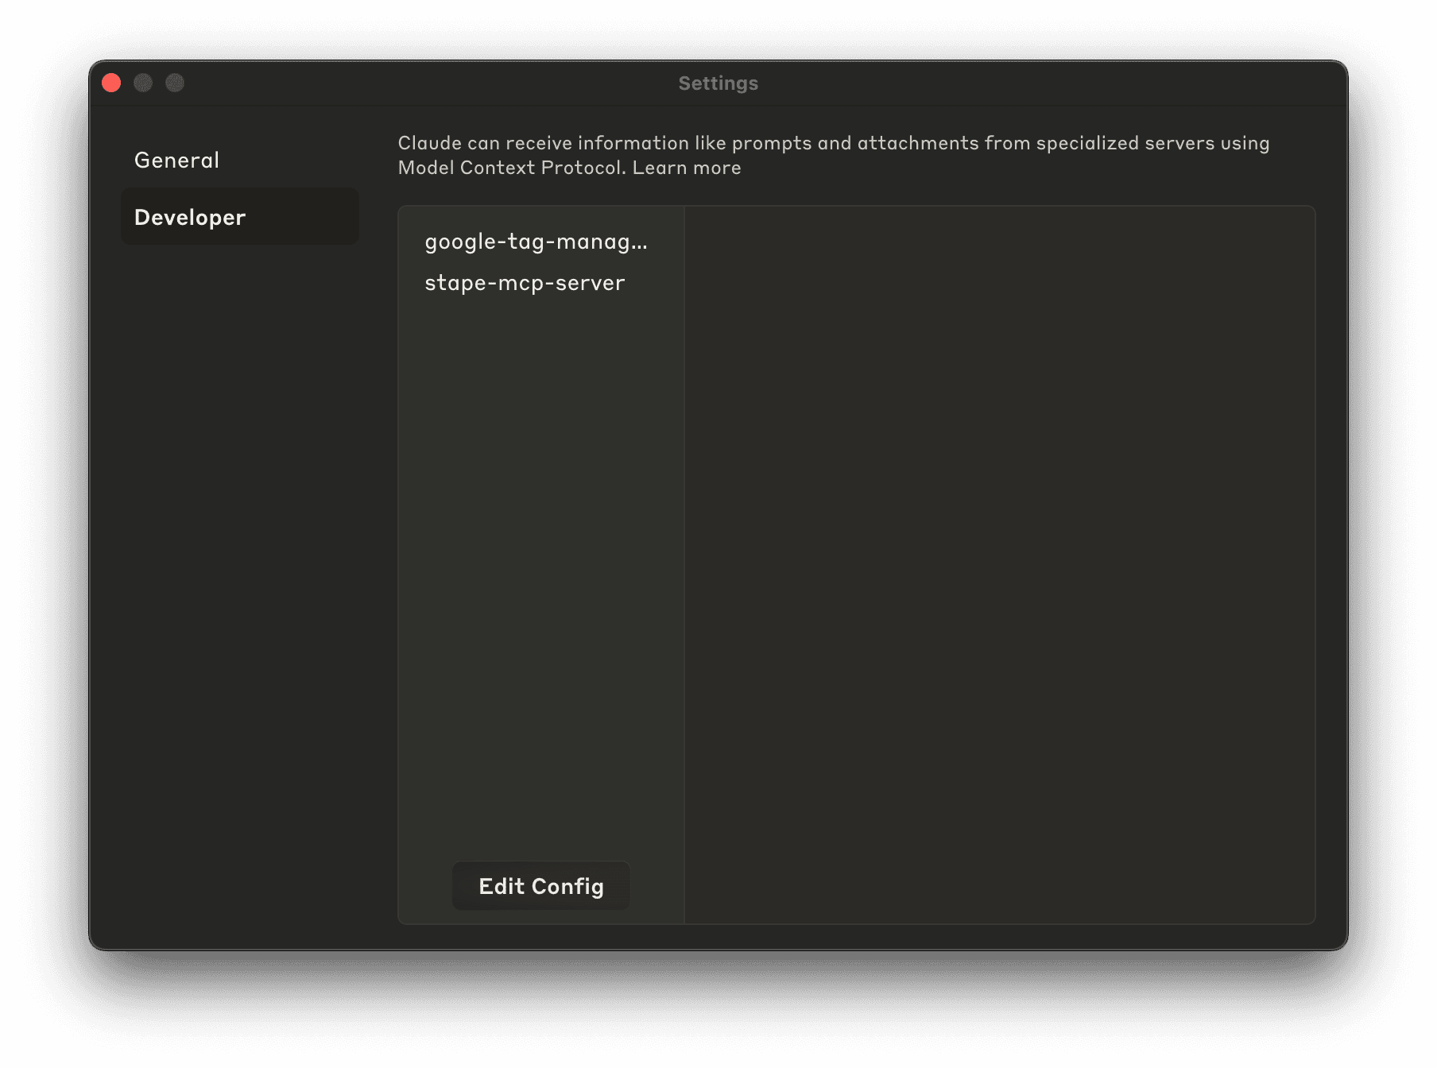Select the google-tag-manager MCP server entry
Image resolution: width=1437 pixels, height=1068 pixels.
536,242
